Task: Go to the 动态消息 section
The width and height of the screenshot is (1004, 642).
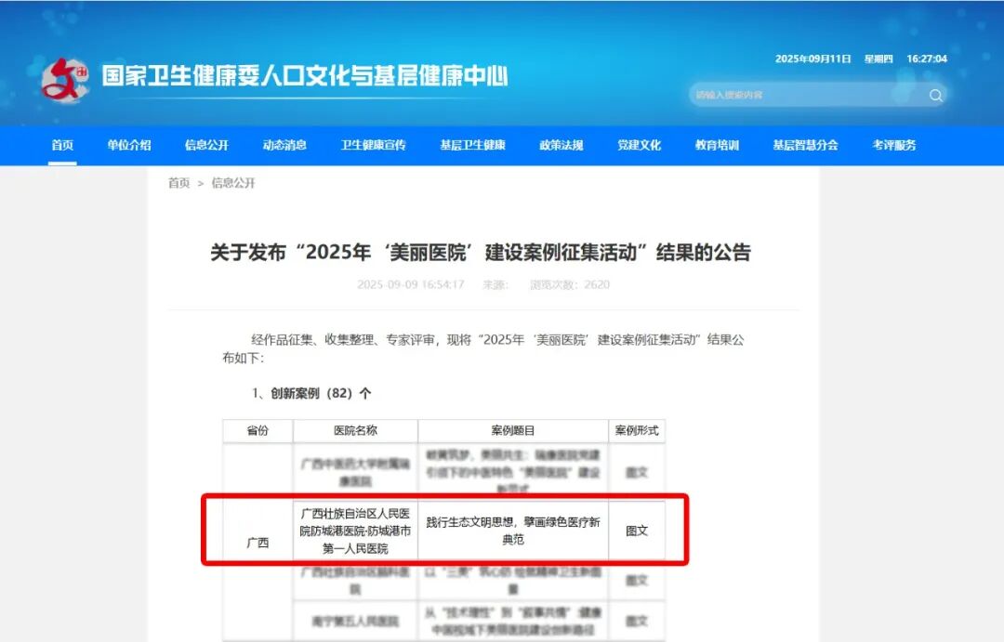Action: click(x=284, y=145)
